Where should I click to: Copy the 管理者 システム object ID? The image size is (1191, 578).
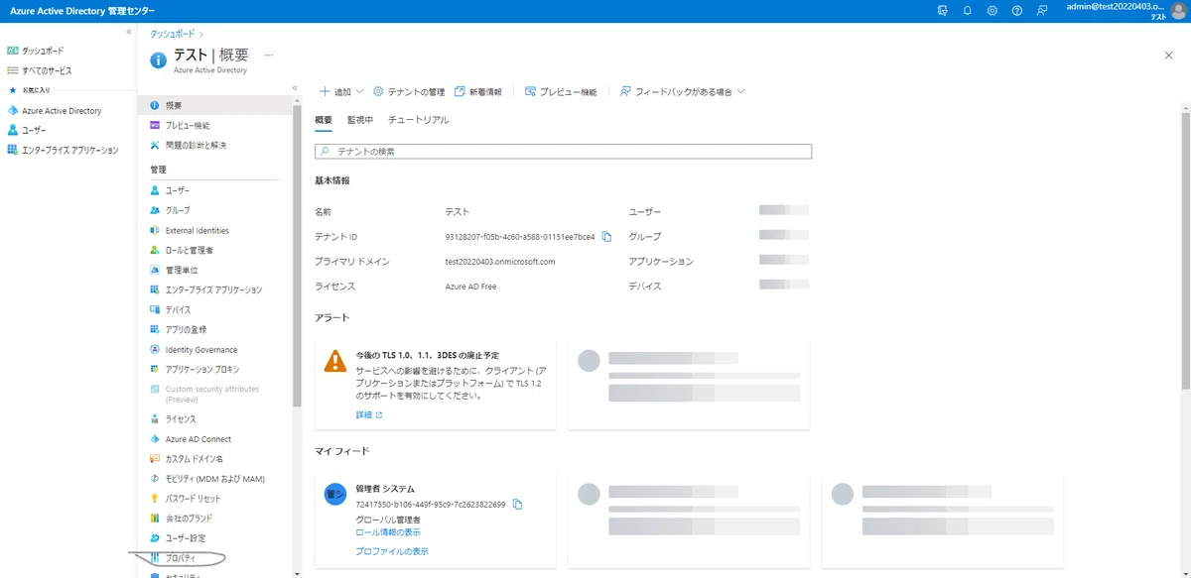coord(517,505)
